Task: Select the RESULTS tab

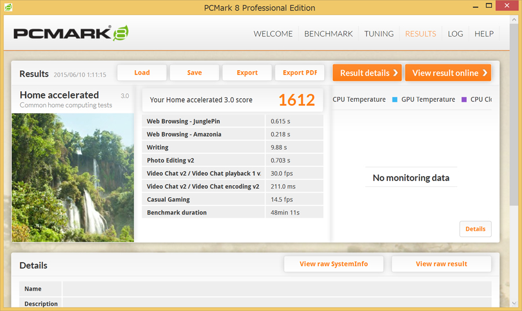Action: coord(420,34)
